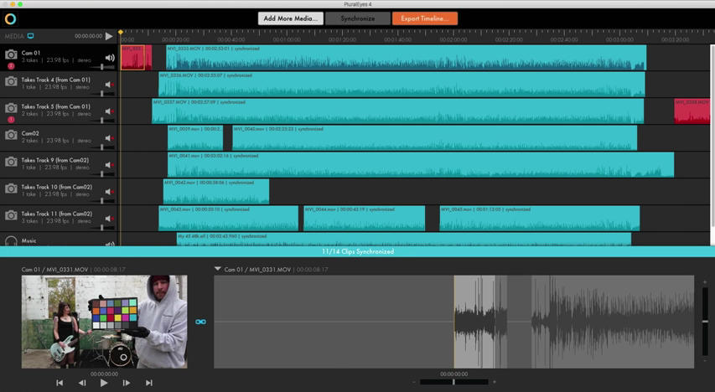Play the MVI_0331.MOV preview video
Viewport: 715px width, 392px height.
tap(104, 383)
